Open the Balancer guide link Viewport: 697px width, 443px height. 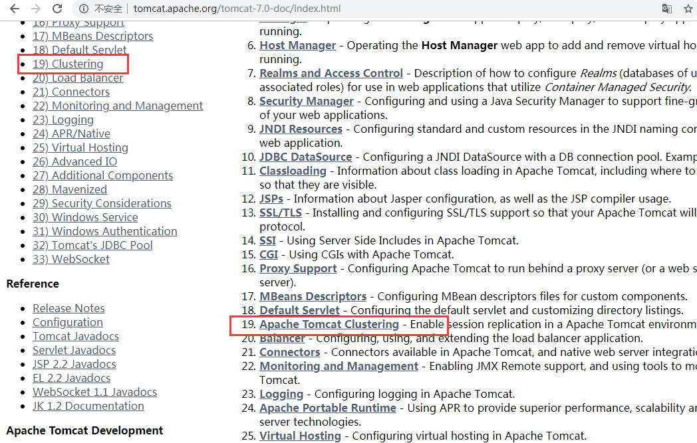282,339
